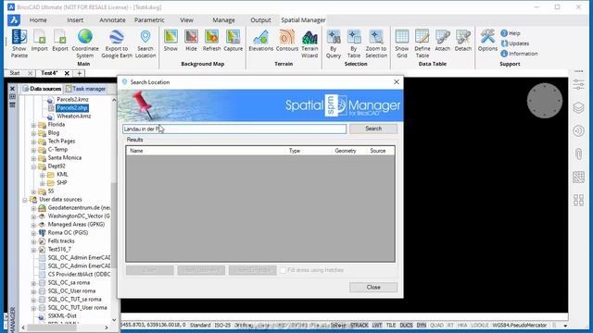
Task: Click the Attach data tool
Action: 443,41
